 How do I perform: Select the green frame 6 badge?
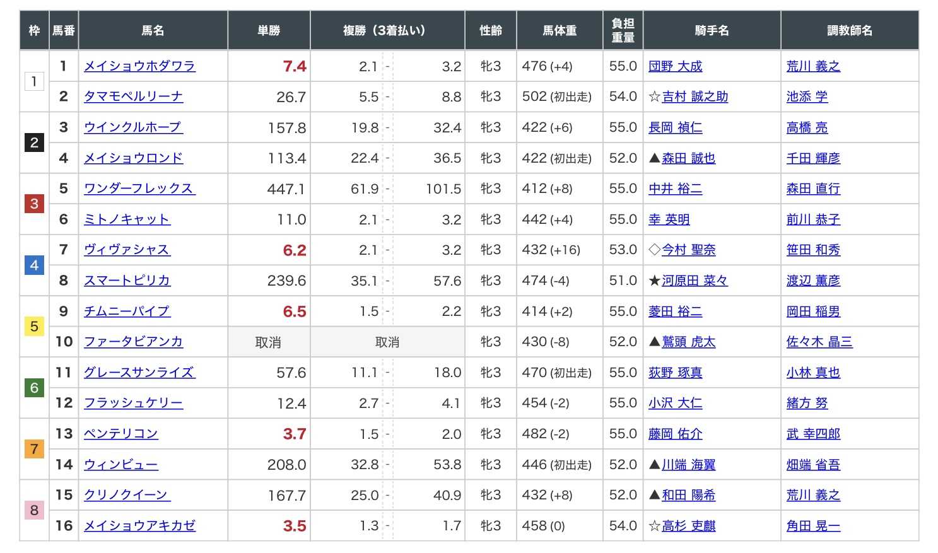click(34, 388)
